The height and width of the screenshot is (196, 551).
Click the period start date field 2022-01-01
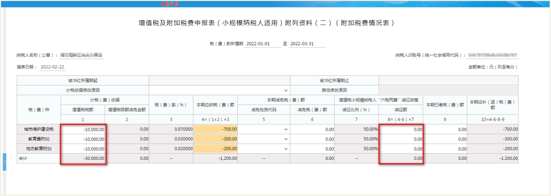tap(263, 44)
